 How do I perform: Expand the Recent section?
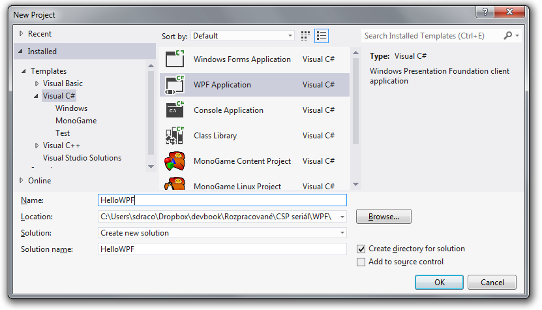pyautogui.click(x=22, y=33)
